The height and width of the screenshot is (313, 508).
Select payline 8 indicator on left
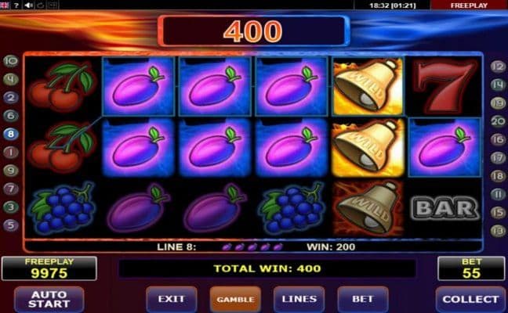(x=11, y=134)
